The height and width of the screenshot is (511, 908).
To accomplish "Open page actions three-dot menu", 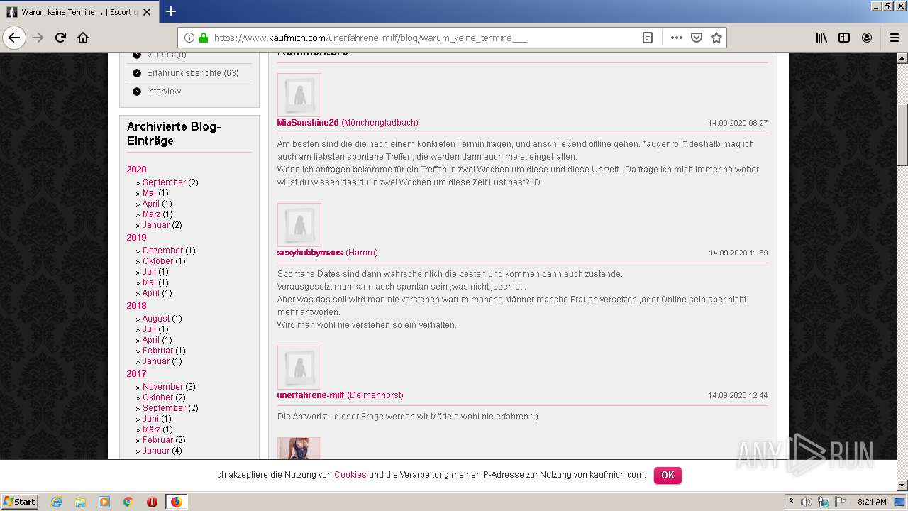I will click(676, 38).
